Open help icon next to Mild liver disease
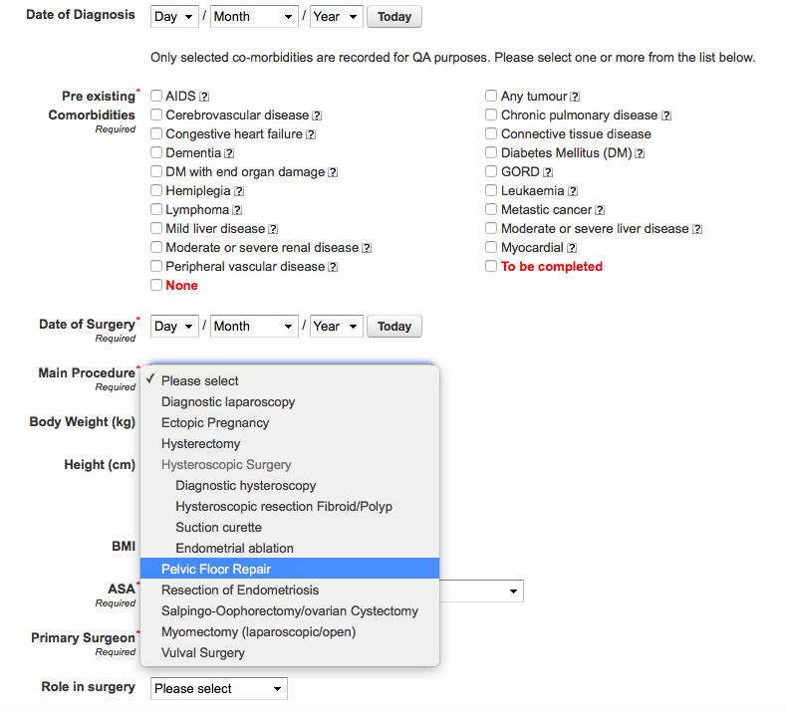The image size is (786, 711). click(x=273, y=229)
